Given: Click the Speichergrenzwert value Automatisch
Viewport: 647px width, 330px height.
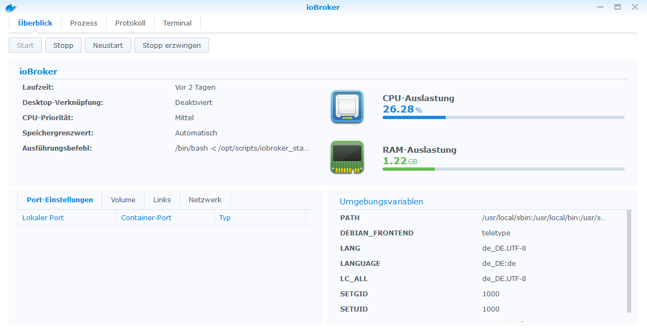Looking at the screenshot, I should click(196, 133).
